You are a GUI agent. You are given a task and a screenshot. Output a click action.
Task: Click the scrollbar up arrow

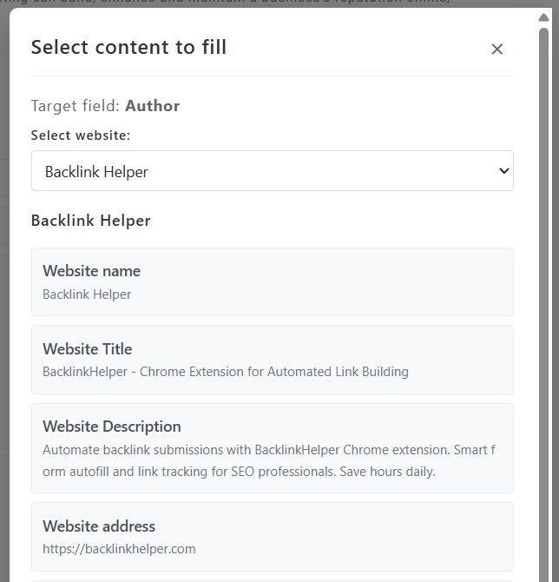click(544, 16)
